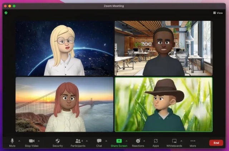Open the Chat panel

coord(99,142)
